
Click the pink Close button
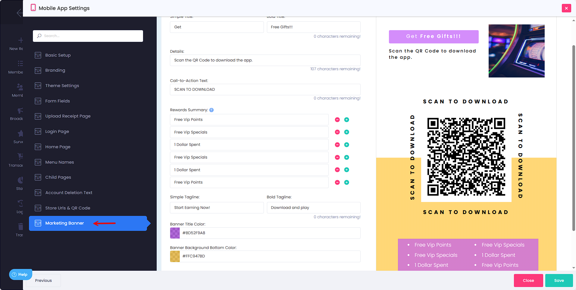(x=528, y=280)
